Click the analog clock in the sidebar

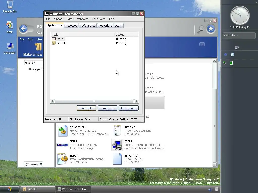(x=240, y=15)
